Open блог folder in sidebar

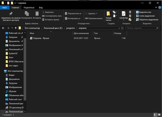coord(11,58)
